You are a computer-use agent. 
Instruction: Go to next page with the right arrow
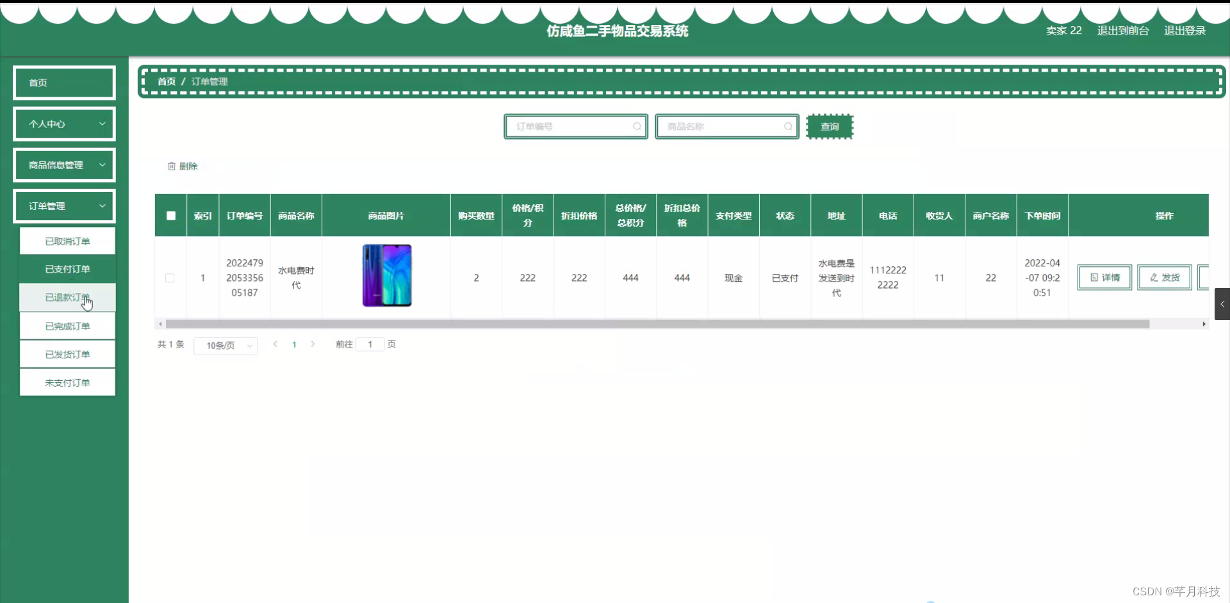(x=313, y=344)
